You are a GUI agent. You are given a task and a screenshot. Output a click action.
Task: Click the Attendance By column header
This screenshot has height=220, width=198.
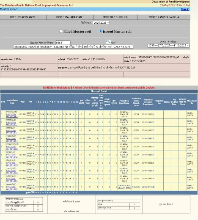(x=192, y=102)
